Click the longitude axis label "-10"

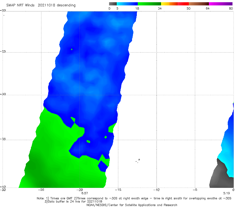pyautogui.click(x=157, y=190)
